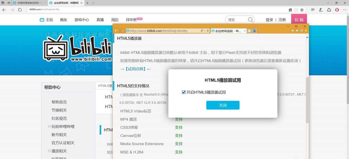Click the →【试用点我】← link
This screenshot has height=159, width=349.
pyautogui.click(x=135, y=69)
